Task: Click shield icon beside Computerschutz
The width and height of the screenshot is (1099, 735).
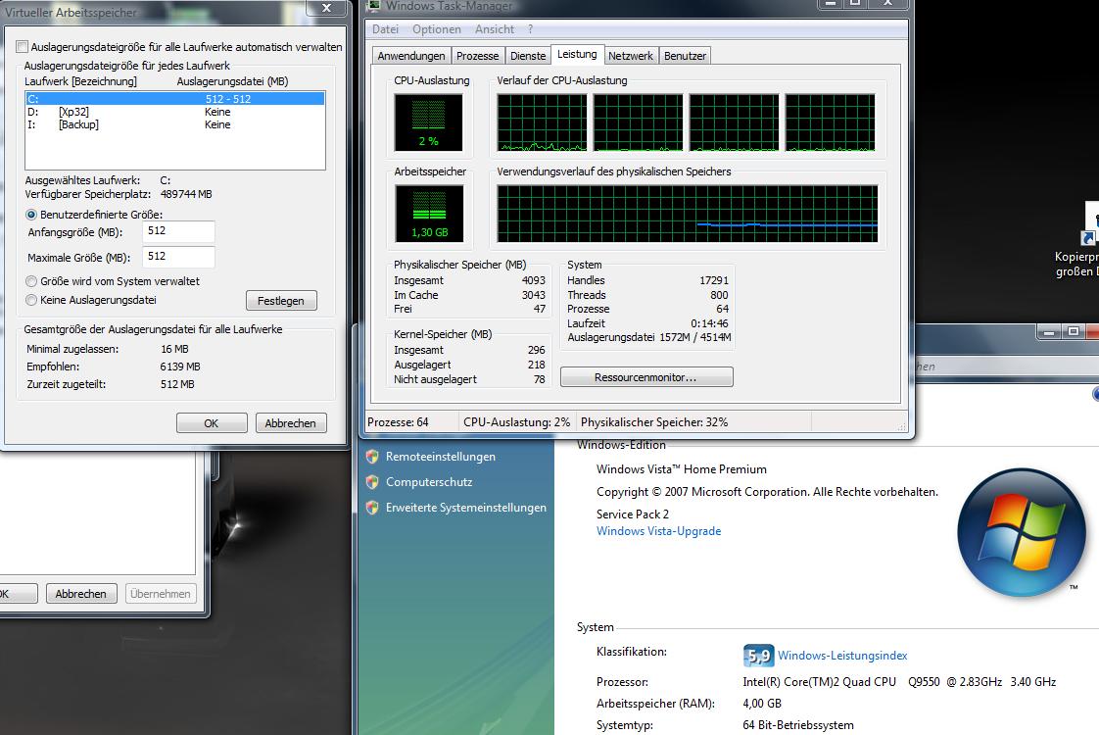Action: 372,482
